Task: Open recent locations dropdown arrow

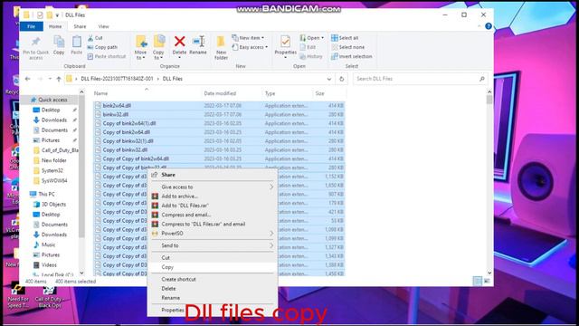Action: click(x=50, y=79)
